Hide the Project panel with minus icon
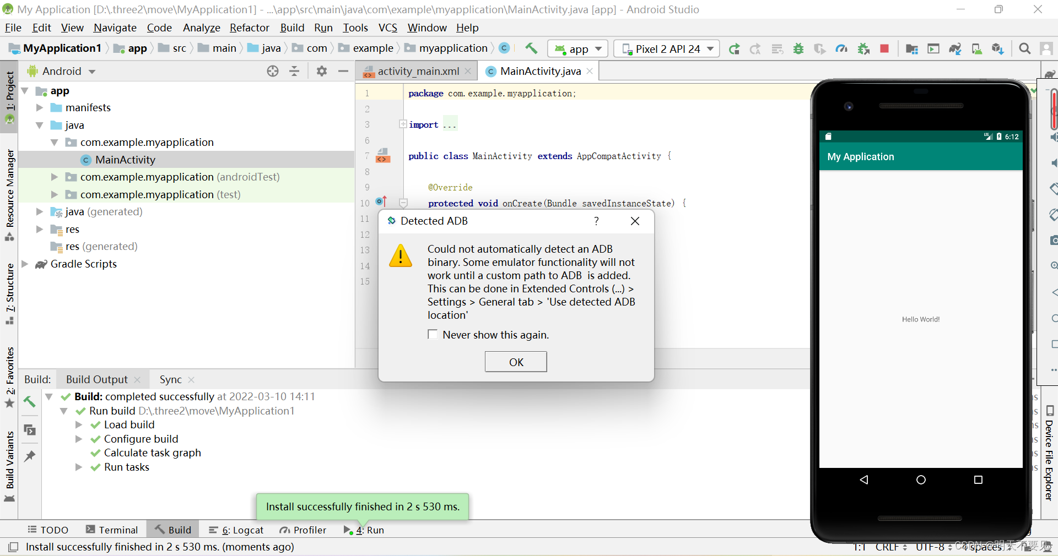 coord(343,71)
